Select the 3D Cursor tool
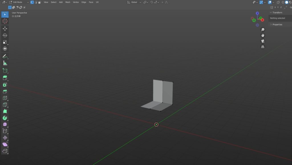Screen dimensions: 292x165 [x=5, y=21]
